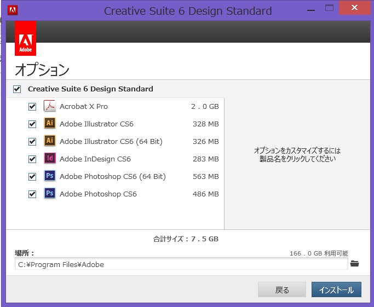Click the 166.0 GB 利用可能 free space text
The height and width of the screenshot is (307, 374).
coord(319,253)
